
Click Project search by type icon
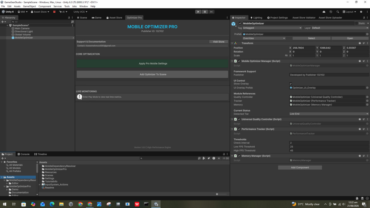pyautogui.click(x=204, y=158)
